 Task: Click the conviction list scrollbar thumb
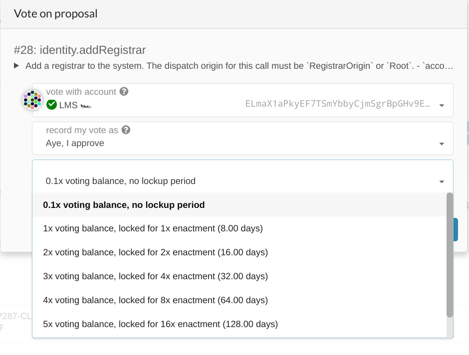click(x=450, y=254)
